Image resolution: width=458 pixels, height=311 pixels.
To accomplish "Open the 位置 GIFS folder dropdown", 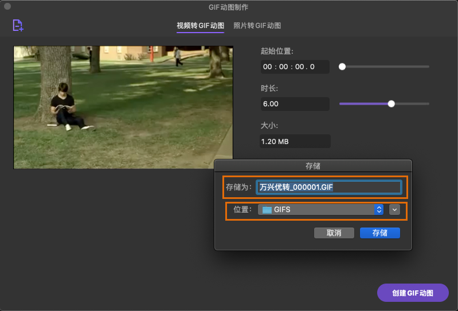I will (318, 210).
